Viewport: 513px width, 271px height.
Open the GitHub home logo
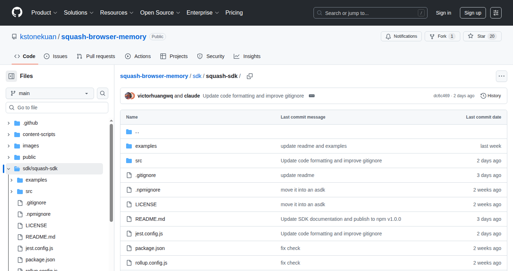tap(17, 12)
